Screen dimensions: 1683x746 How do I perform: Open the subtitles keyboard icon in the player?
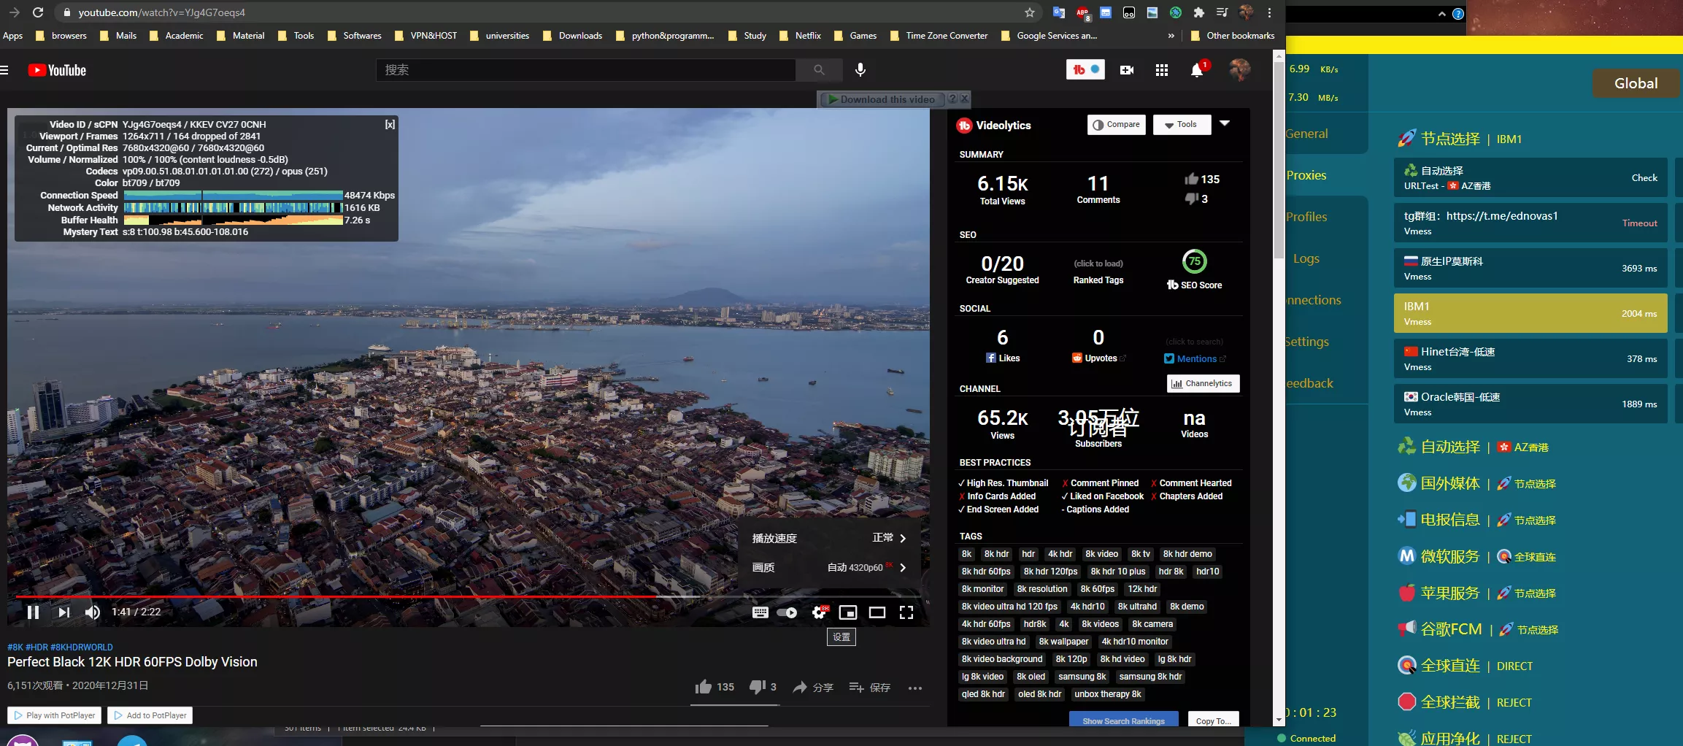tap(760, 612)
